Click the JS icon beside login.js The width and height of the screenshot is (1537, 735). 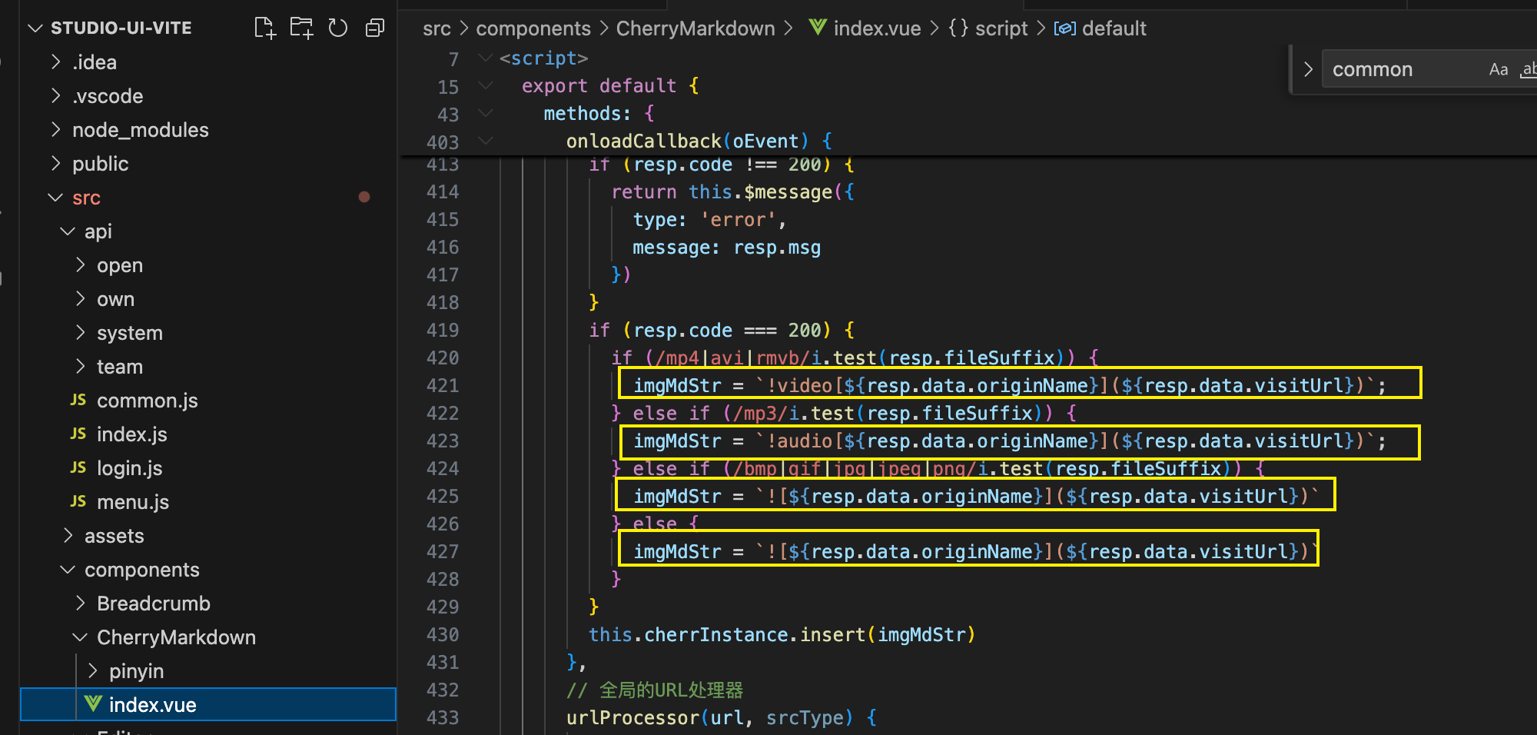pos(78,467)
